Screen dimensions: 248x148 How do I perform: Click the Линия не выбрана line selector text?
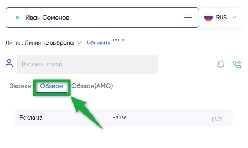(x=49, y=43)
